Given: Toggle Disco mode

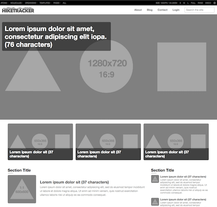Looking at the screenshot, I should point(208,3).
